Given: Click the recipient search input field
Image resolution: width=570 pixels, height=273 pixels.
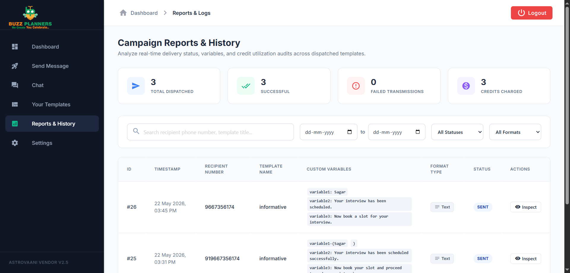Looking at the screenshot, I should click(210, 132).
